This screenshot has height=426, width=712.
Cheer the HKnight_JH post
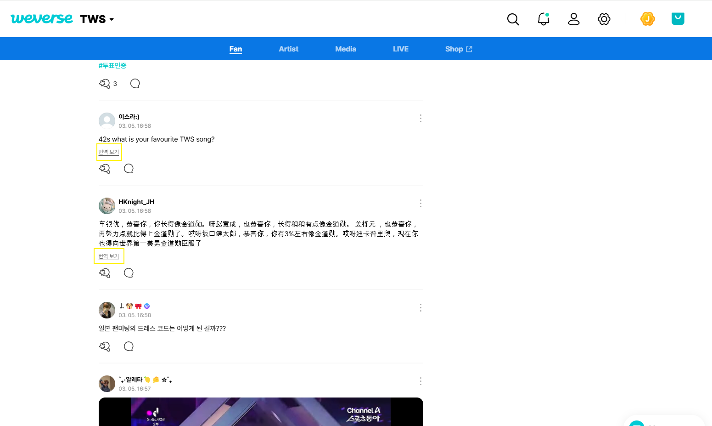pyautogui.click(x=105, y=273)
